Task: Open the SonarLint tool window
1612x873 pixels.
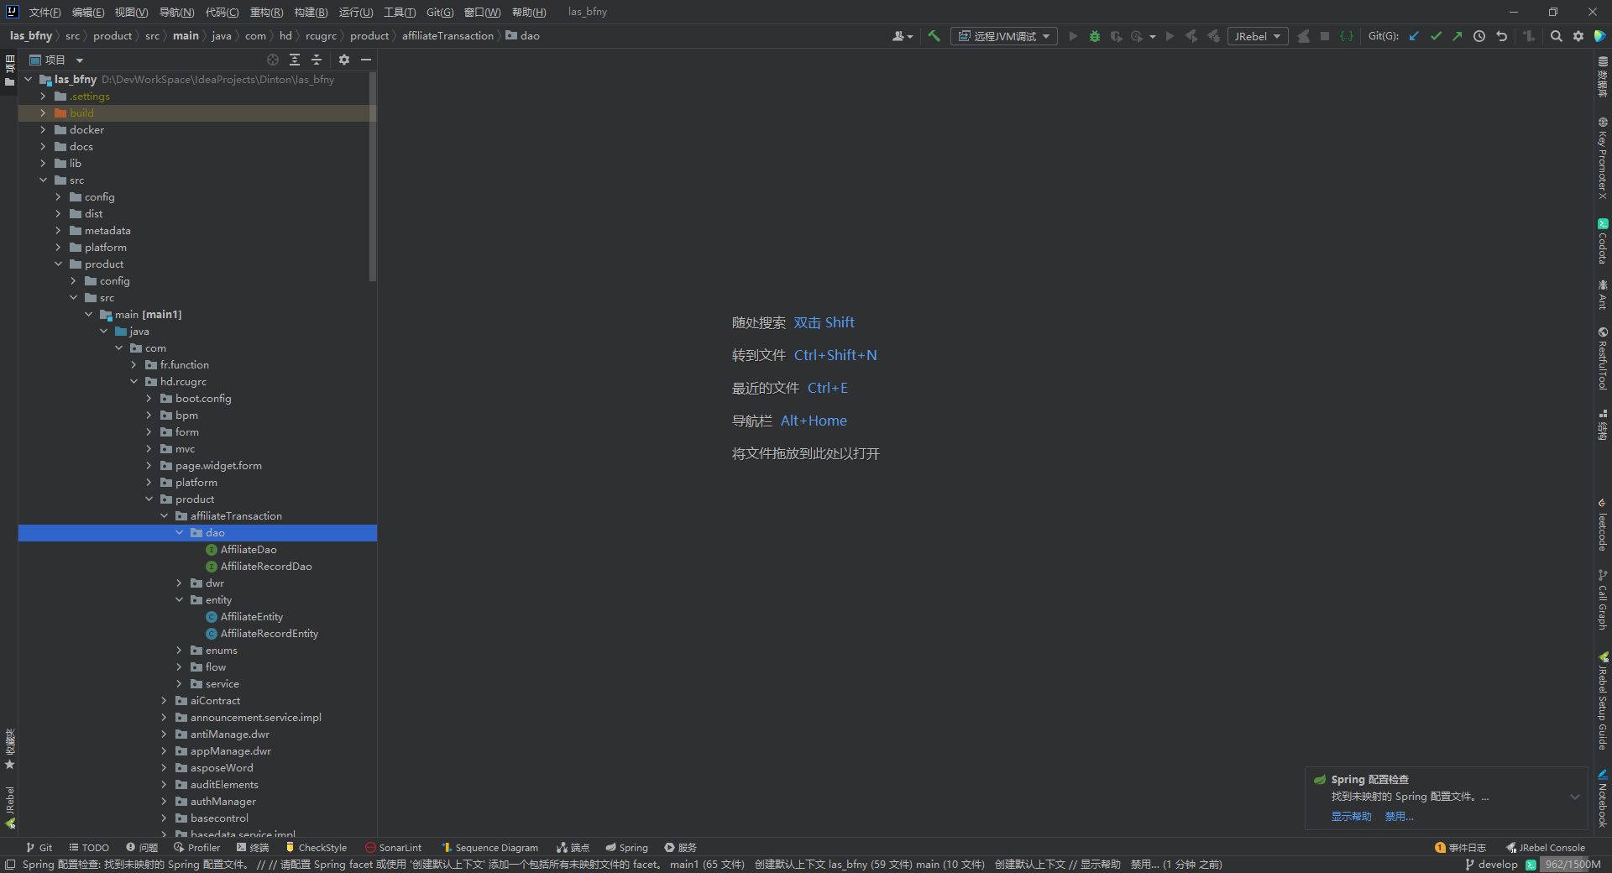Action: tap(393, 848)
